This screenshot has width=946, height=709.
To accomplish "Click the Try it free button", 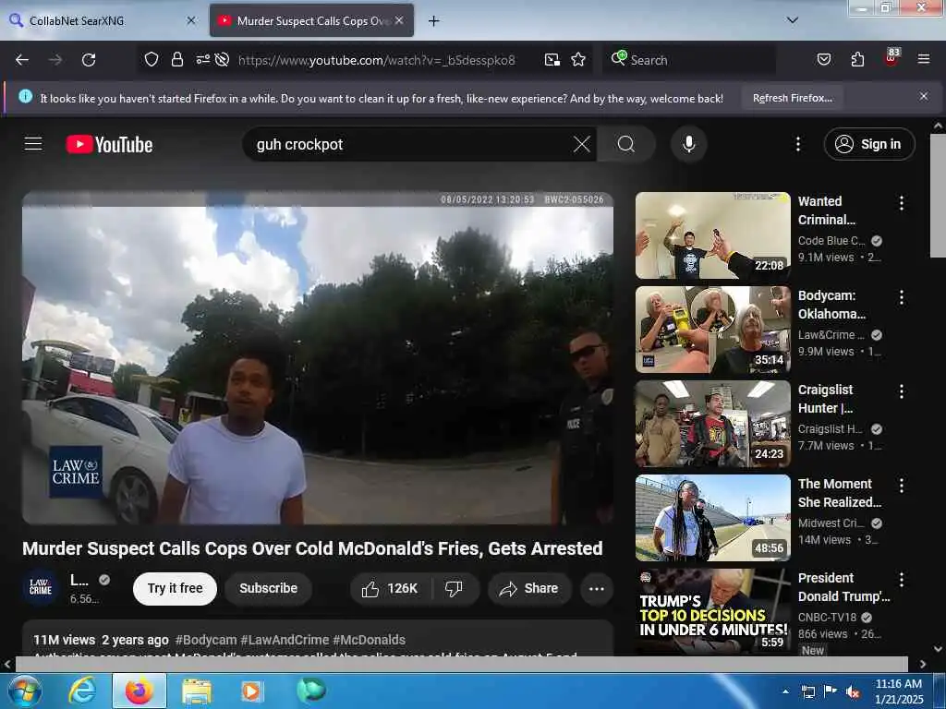I will (x=175, y=588).
